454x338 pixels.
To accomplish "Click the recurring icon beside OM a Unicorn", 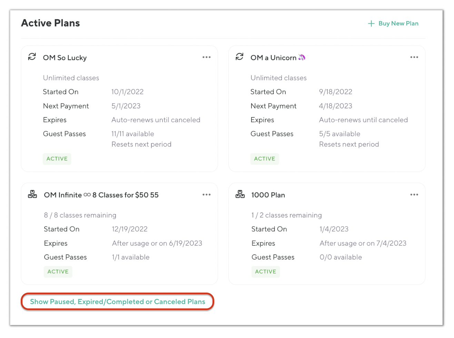I will point(239,57).
